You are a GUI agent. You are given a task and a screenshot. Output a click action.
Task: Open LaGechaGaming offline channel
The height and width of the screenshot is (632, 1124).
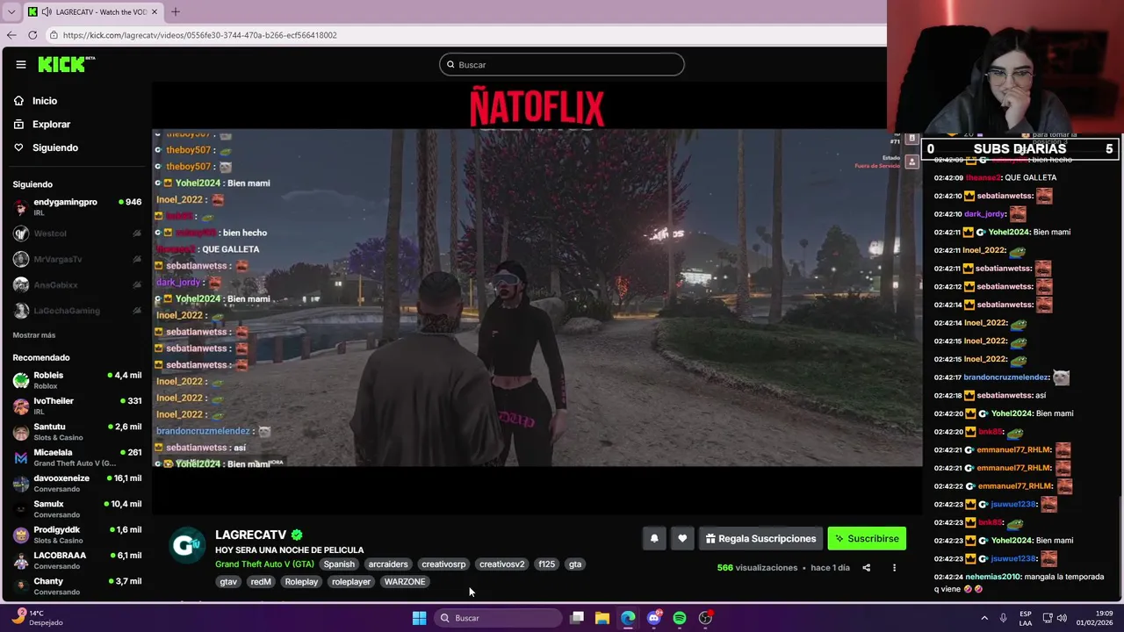(x=77, y=311)
